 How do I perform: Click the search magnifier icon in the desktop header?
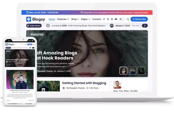128,19
